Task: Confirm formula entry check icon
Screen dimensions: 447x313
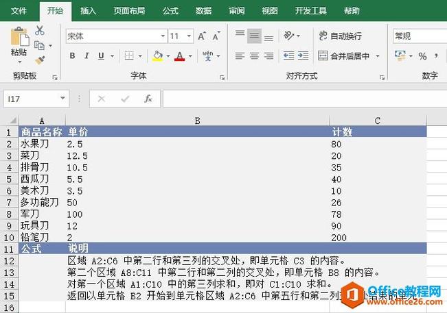Action: tap(125, 99)
